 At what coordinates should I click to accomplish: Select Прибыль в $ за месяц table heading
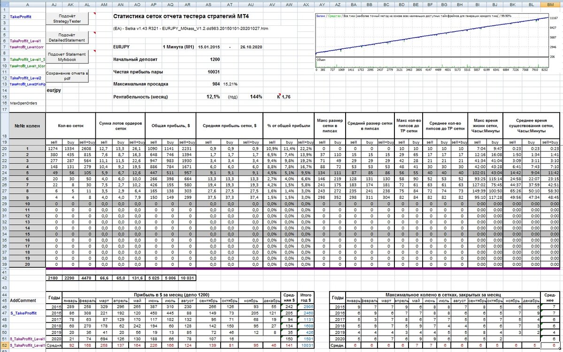[171, 295]
